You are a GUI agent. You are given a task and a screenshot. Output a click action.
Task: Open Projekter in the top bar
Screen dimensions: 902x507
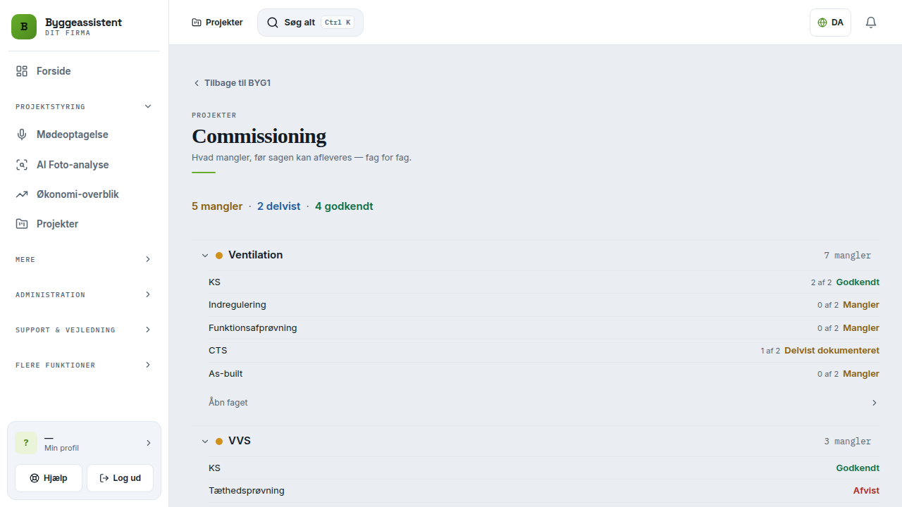(x=217, y=23)
